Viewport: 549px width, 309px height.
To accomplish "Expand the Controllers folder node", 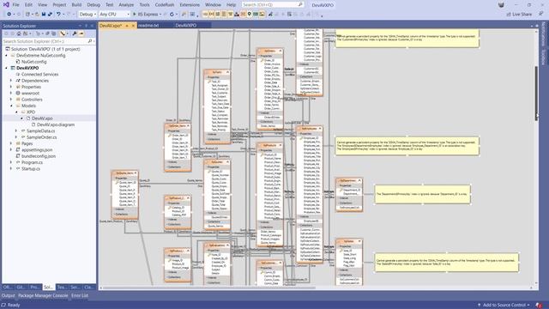I will (11, 100).
